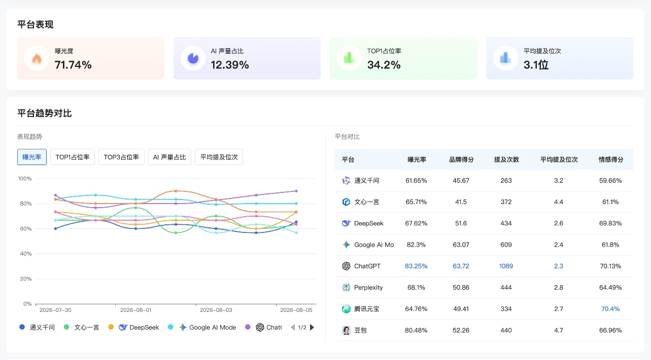Viewport: 651px width, 360px height.
Task: Click the DeepSeek whale logo in the table row
Action: (346, 223)
